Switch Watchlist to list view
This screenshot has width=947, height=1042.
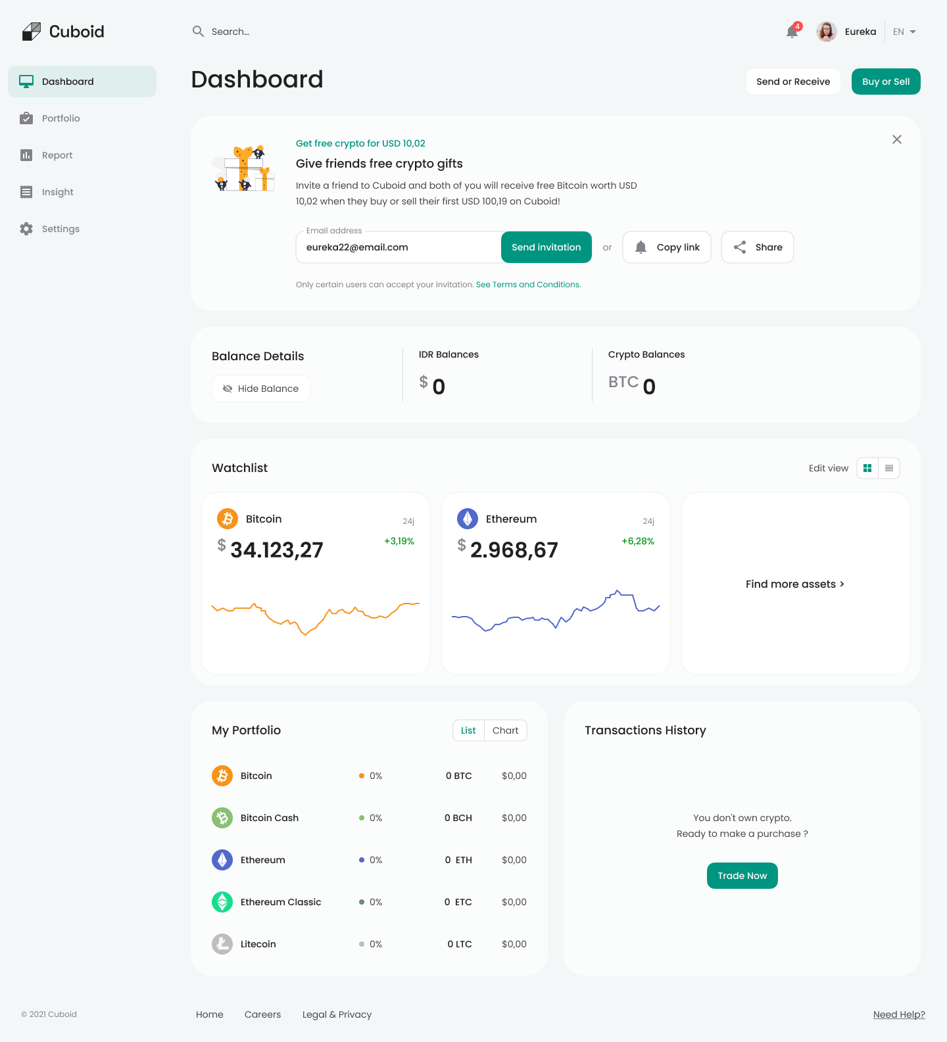coord(889,468)
